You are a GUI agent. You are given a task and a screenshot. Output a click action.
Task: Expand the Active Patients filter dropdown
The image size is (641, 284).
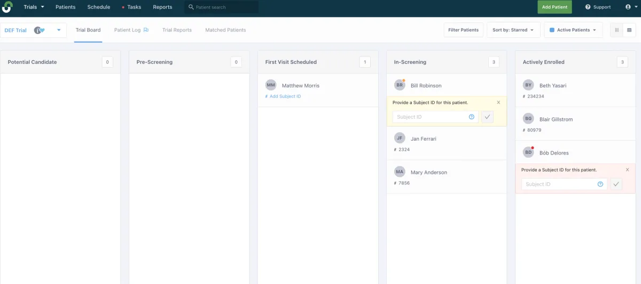click(x=573, y=30)
